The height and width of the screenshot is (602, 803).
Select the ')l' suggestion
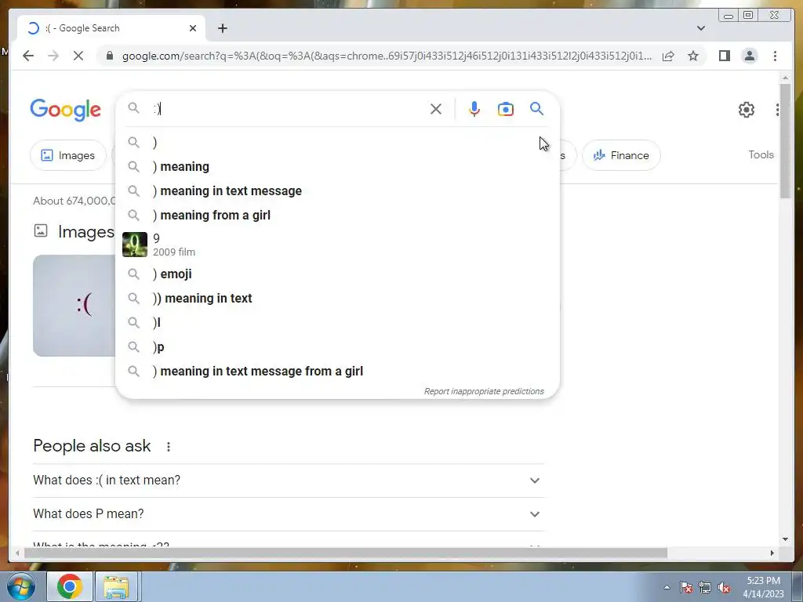337,322
